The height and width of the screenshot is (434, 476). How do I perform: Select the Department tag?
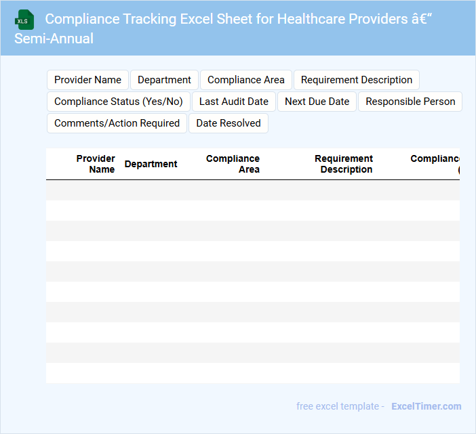(164, 80)
